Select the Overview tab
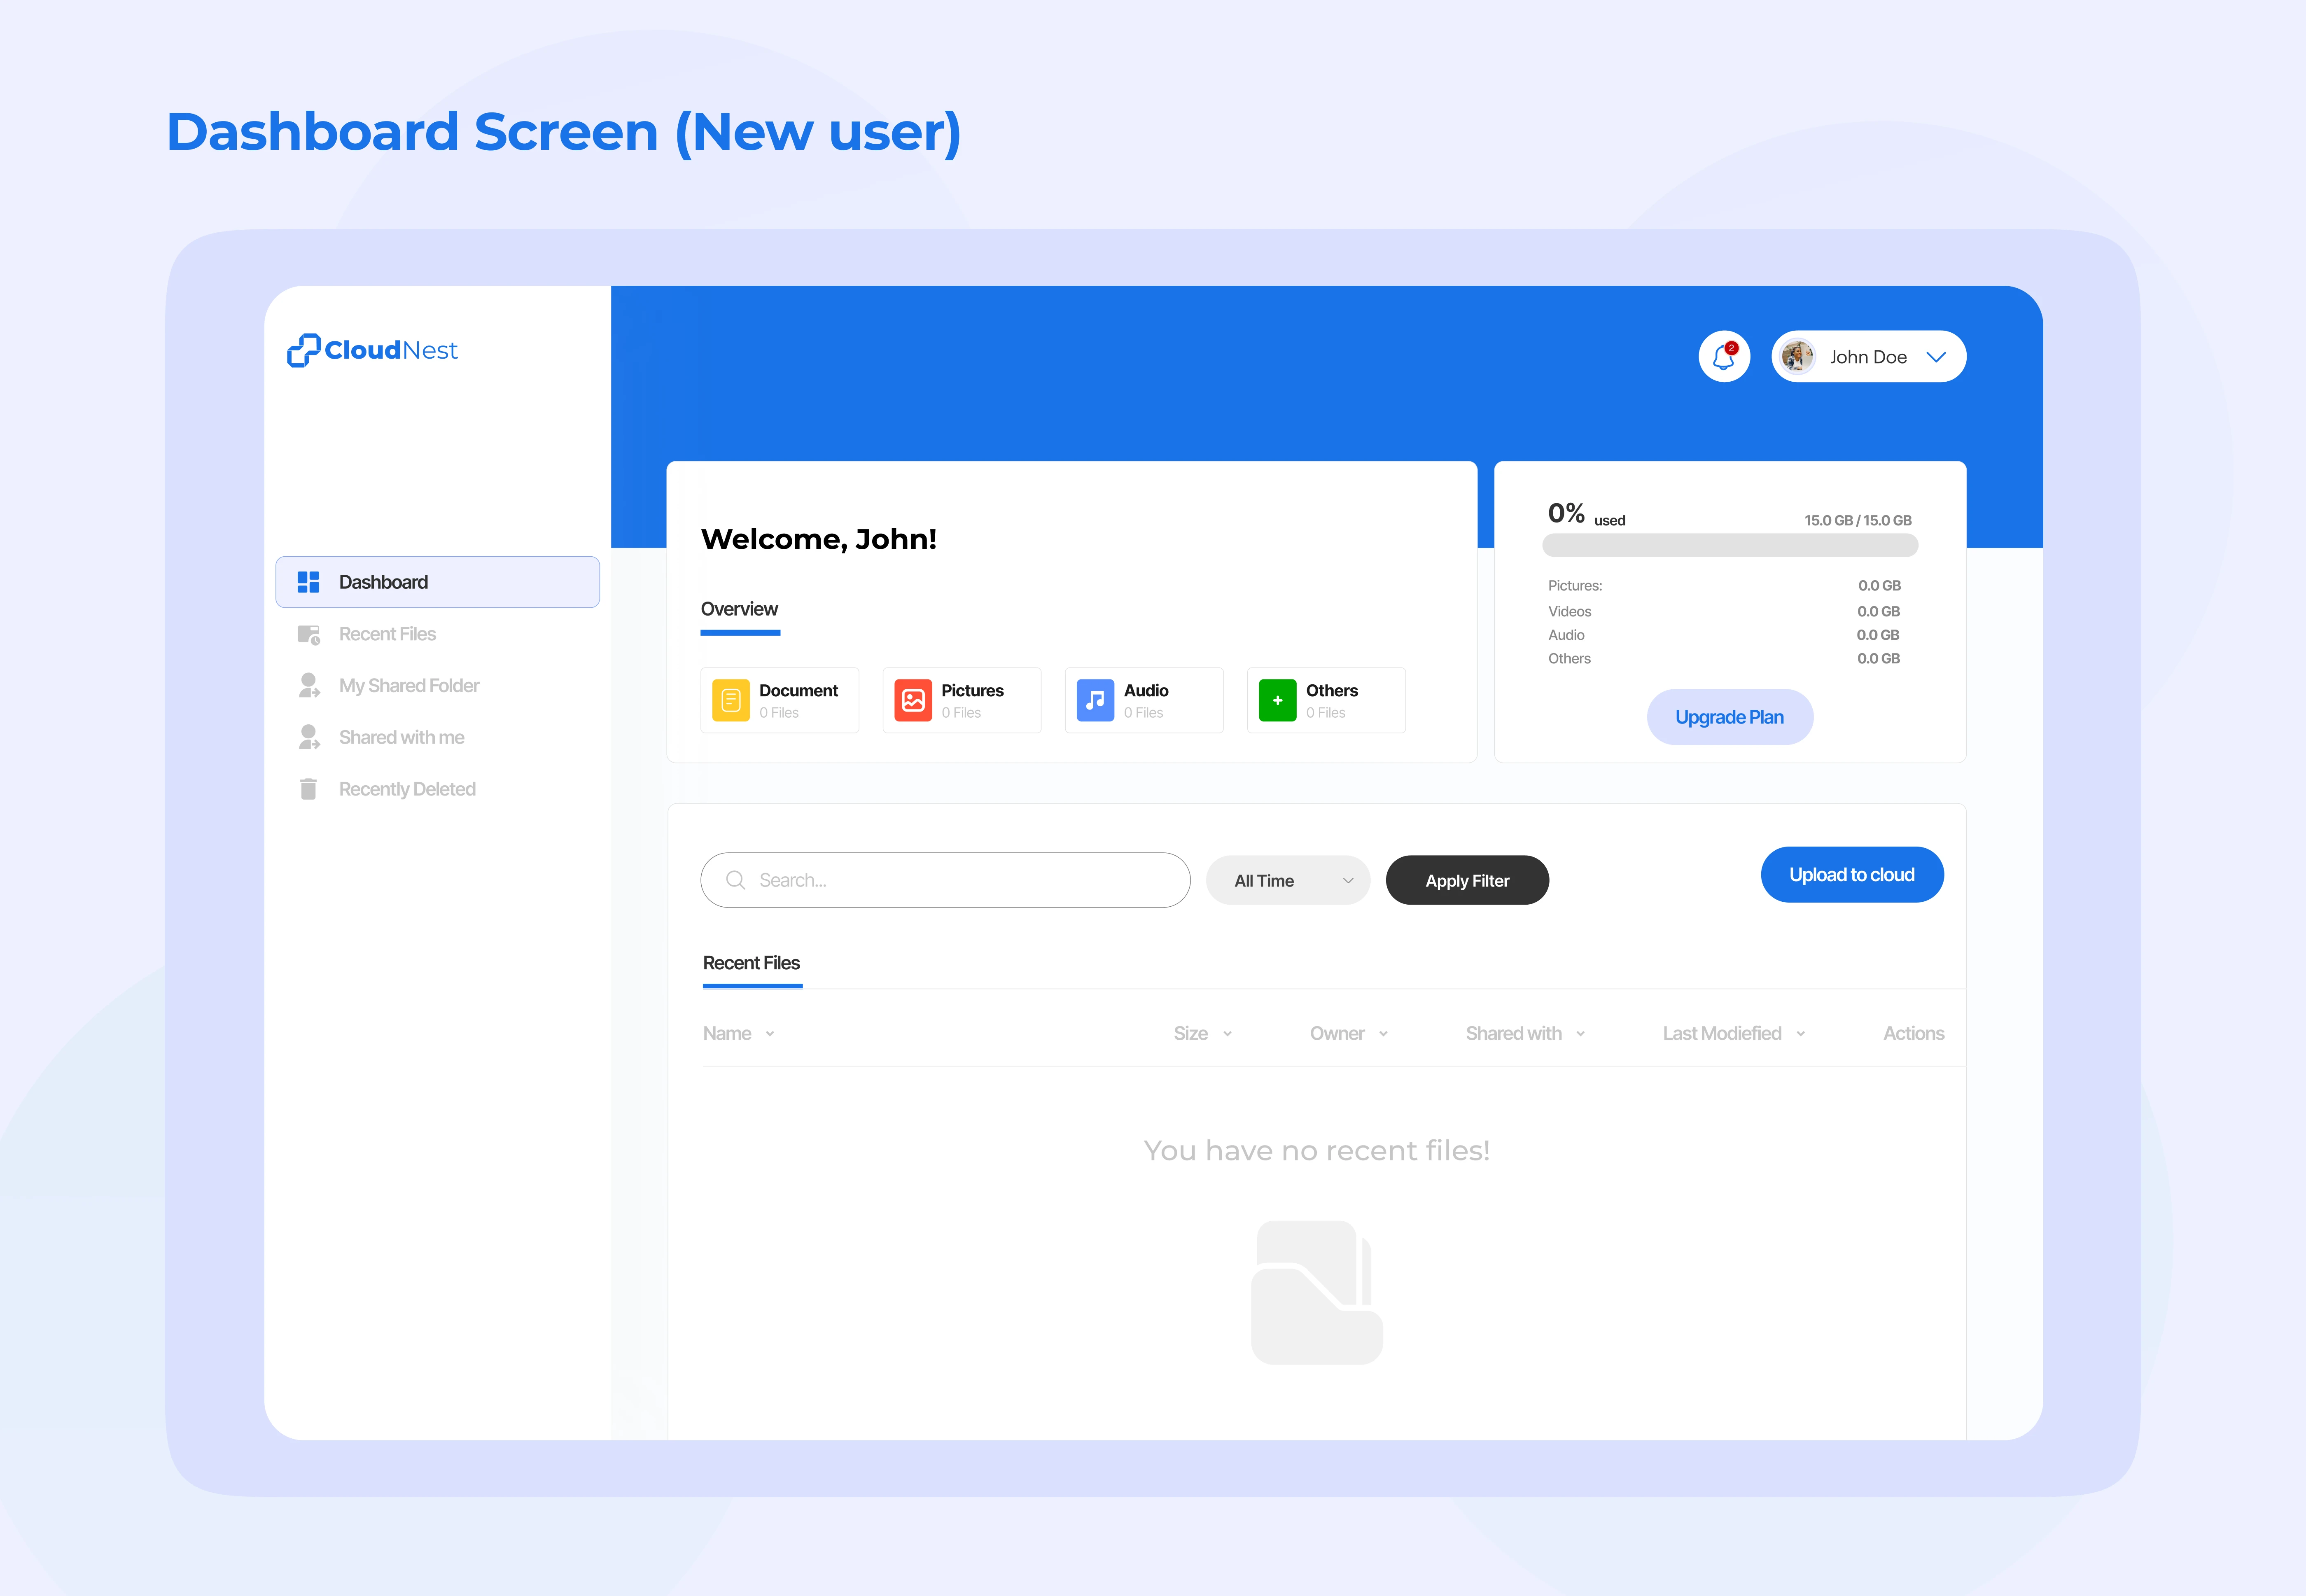The height and width of the screenshot is (1596, 2306). tap(739, 609)
